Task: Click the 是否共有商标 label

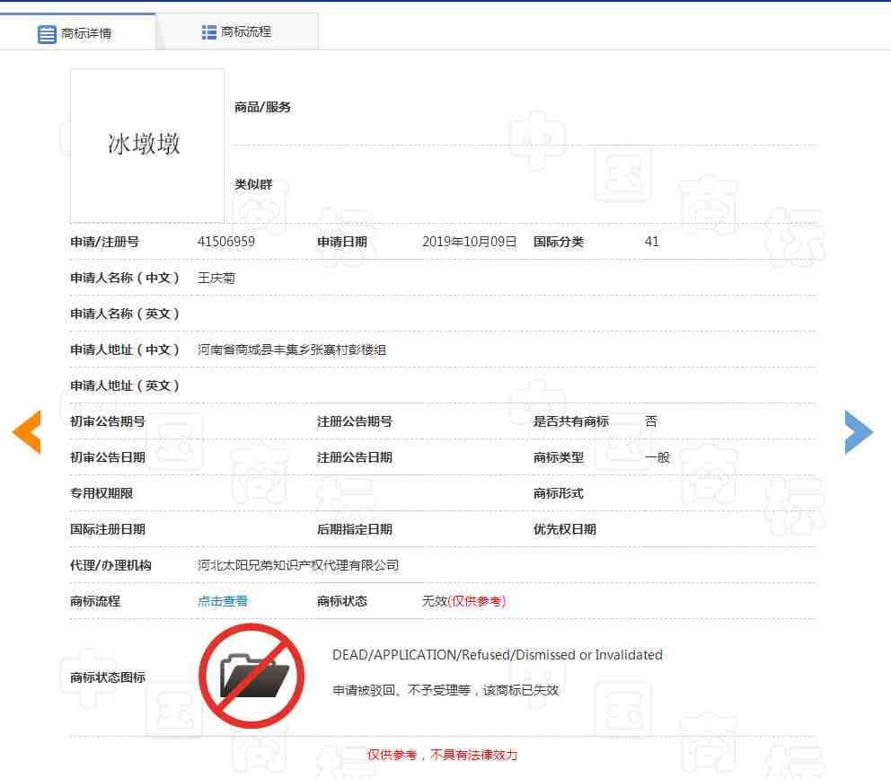Action: click(571, 421)
